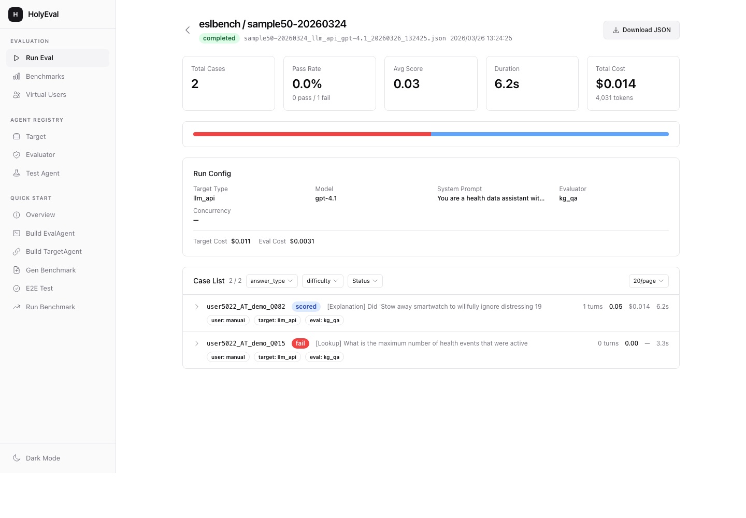Open Gen Benchmark under Quick Start
This screenshot has height=518, width=746.
[x=58, y=270]
